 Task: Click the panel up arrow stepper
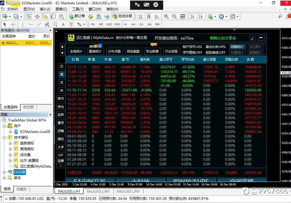tap(62, 46)
